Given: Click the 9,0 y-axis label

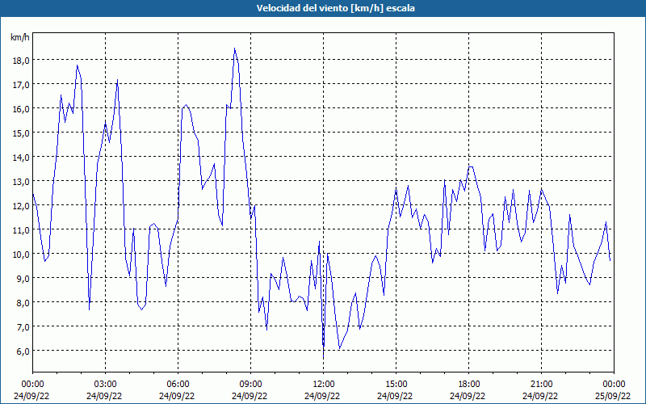Looking at the screenshot, I should click(23, 278).
